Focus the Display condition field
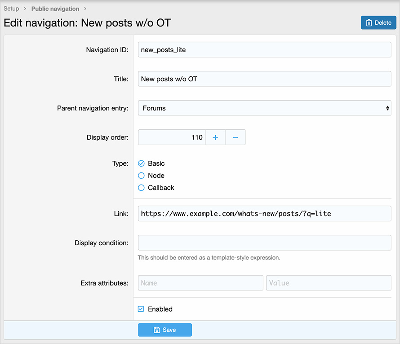The image size is (400, 344). tap(264, 243)
